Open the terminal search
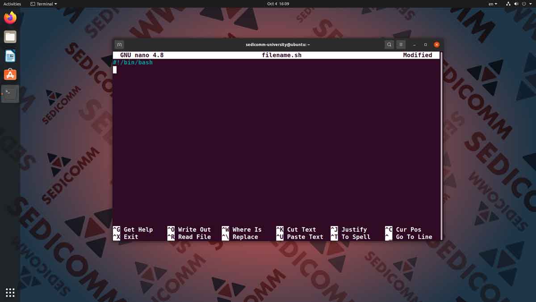 (389, 44)
